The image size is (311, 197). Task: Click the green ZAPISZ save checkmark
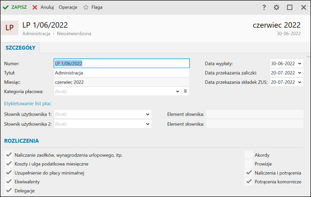(6, 8)
